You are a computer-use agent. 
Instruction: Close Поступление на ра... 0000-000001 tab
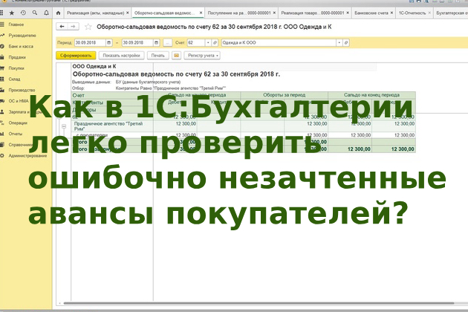(275, 13)
